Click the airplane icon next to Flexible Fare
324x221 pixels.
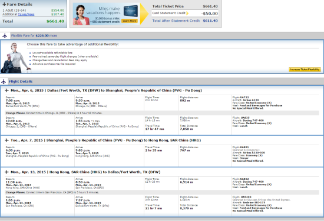tap(5, 36)
